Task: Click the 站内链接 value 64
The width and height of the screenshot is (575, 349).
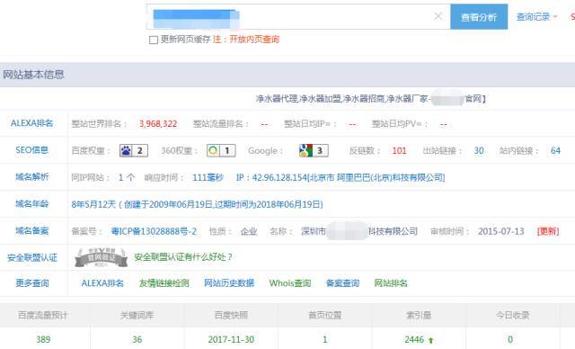Action: (x=555, y=151)
